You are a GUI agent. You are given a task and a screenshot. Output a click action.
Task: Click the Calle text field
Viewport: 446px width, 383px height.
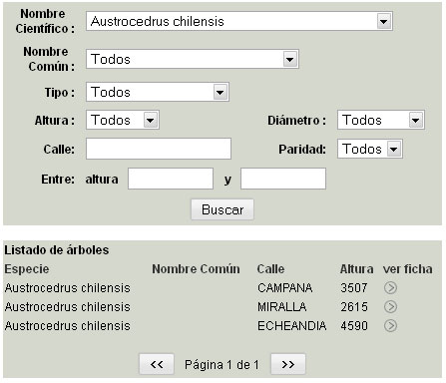159,149
